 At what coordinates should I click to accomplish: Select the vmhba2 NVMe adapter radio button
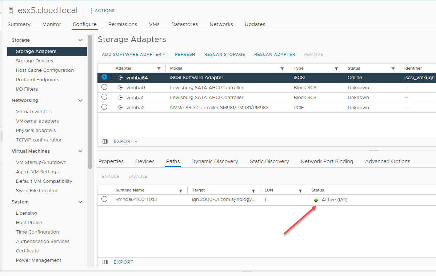point(104,107)
